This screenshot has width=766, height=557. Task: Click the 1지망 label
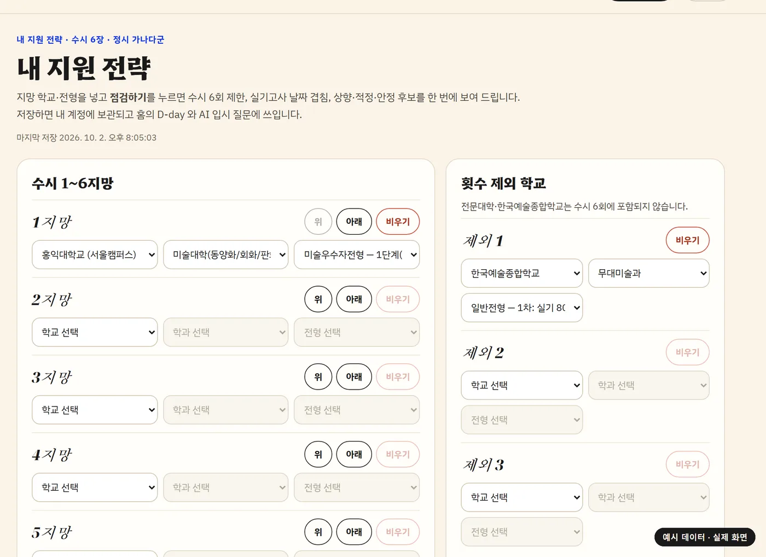(52, 222)
